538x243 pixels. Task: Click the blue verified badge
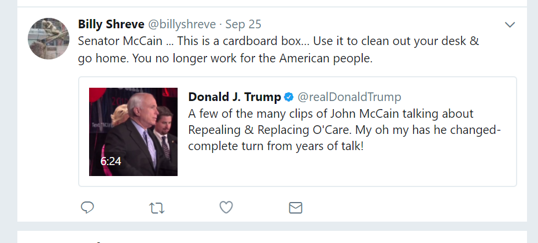[x=289, y=96]
